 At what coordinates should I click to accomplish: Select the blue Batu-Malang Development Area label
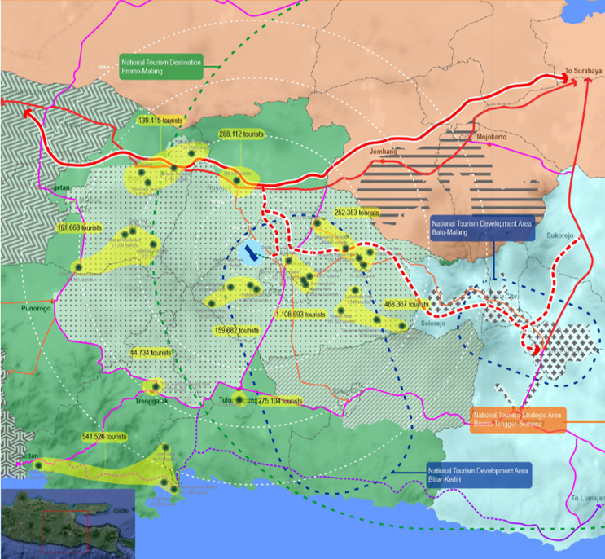(x=481, y=227)
